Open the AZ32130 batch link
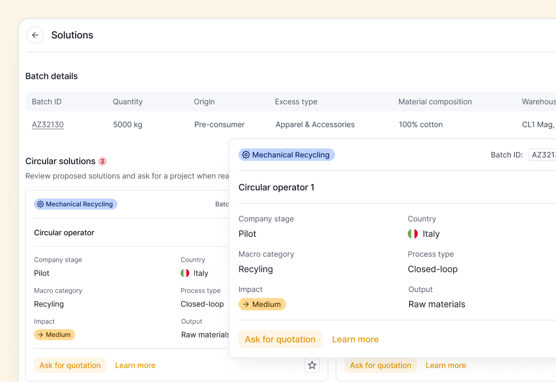 (x=48, y=125)
